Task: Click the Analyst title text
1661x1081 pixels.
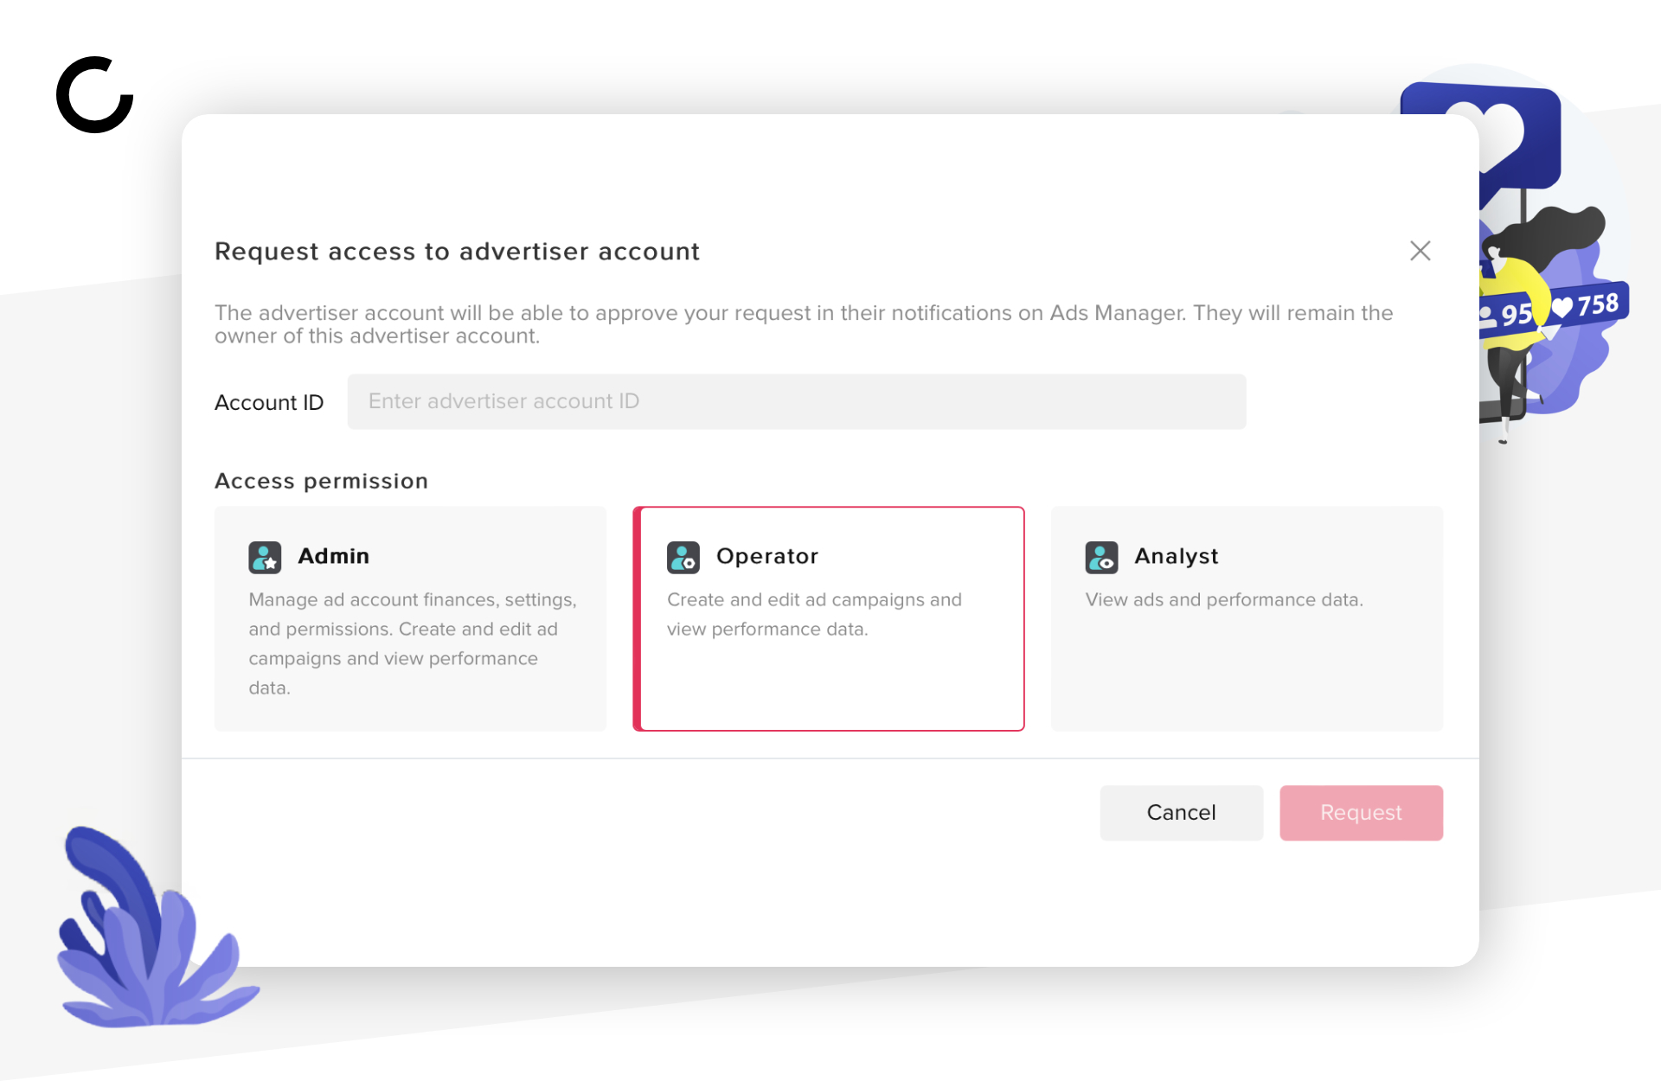Action: [1177, 556]
